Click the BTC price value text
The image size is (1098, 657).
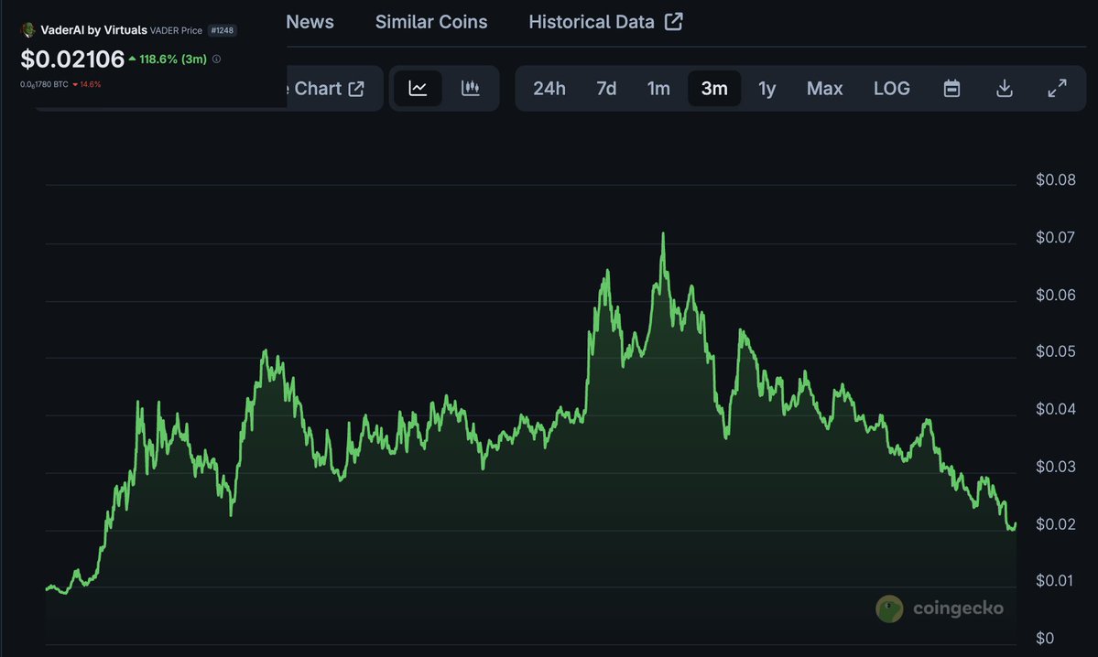point(44,84)
